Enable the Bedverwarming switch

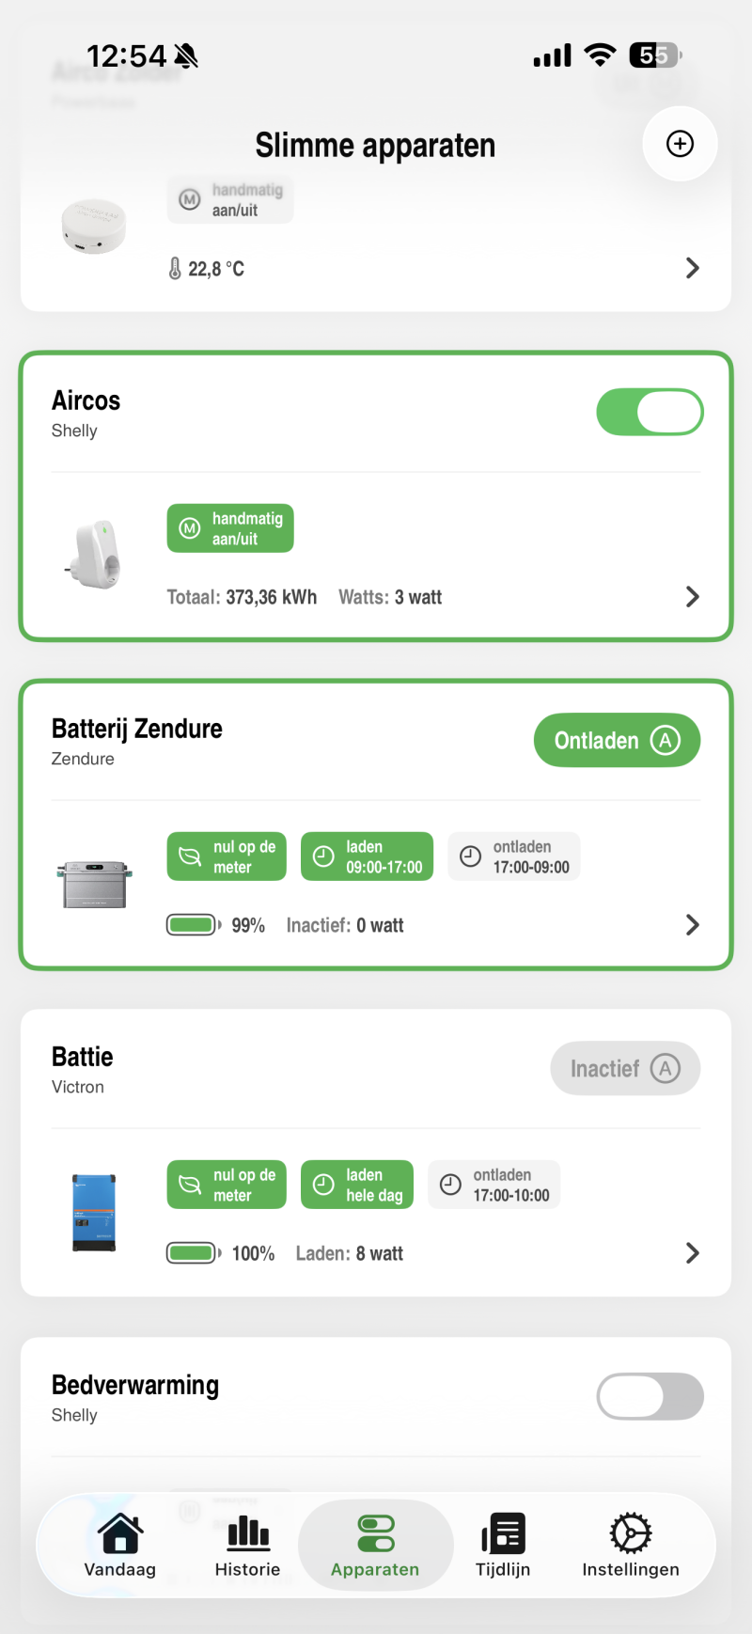(x=650, y=1396)
